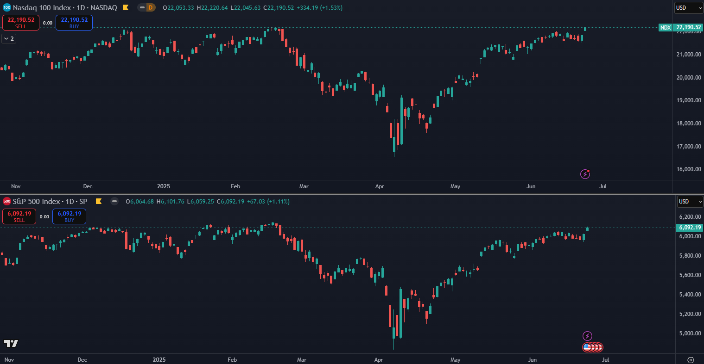Click the Nasdaq 100 Index symbol title
This screenshot has height=364, width=704.
coord(65,7)
